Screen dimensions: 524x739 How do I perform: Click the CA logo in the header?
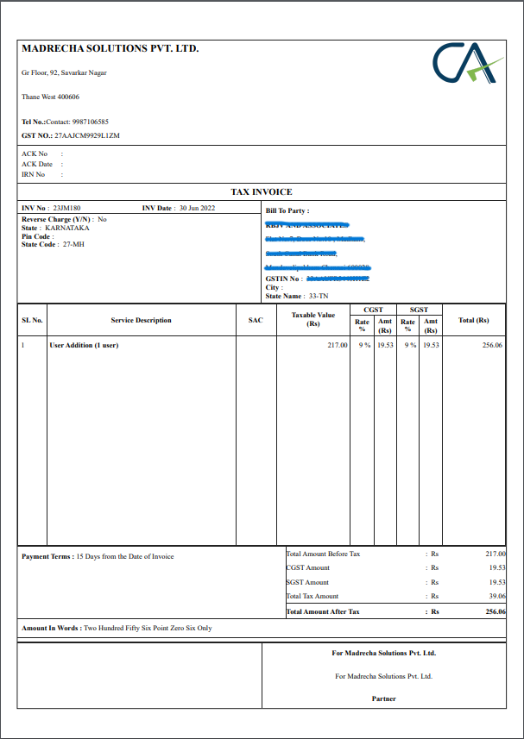(469, 63)
